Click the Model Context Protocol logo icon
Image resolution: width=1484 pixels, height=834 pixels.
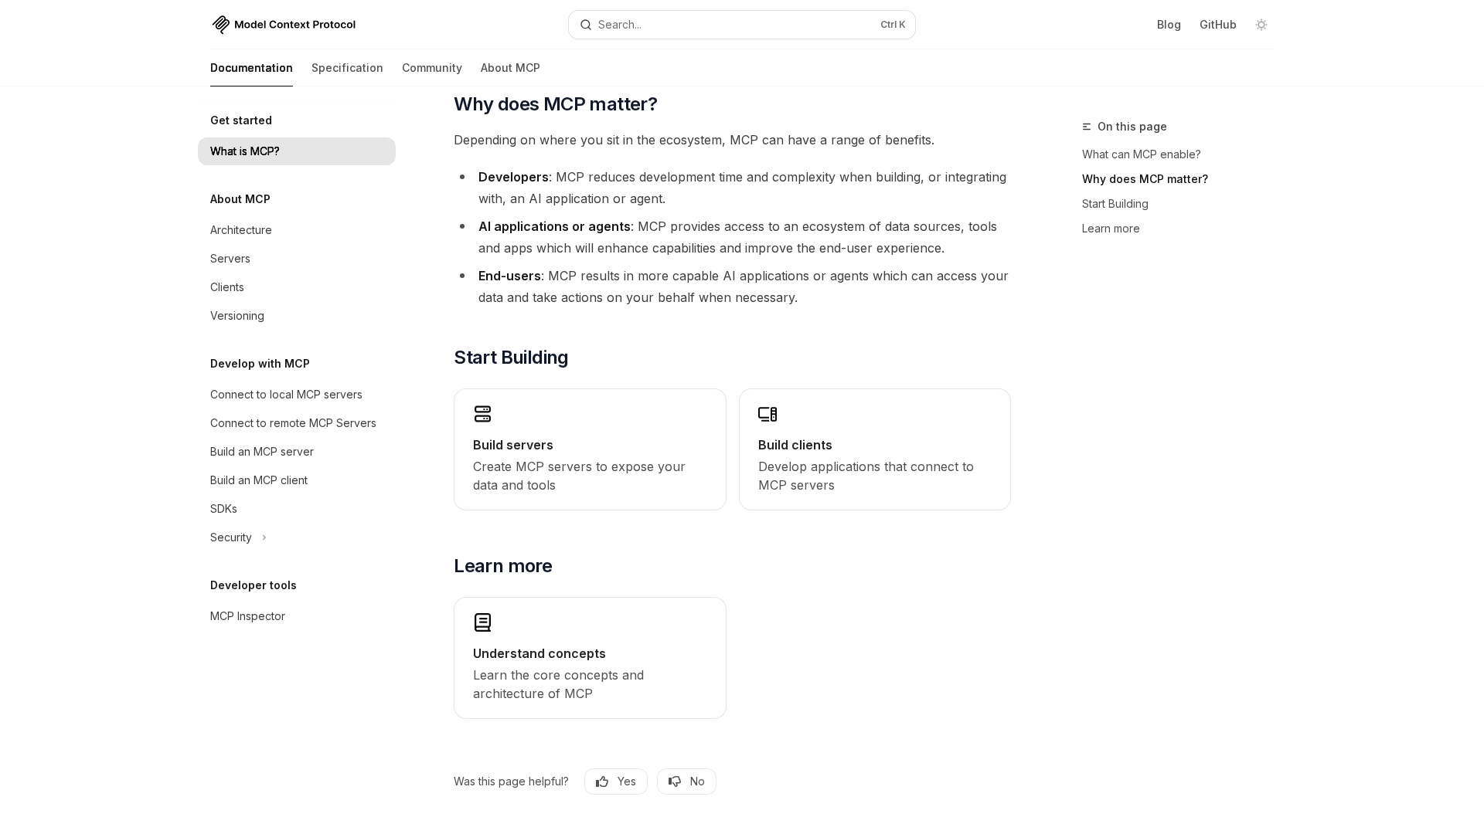click(220, 24)
